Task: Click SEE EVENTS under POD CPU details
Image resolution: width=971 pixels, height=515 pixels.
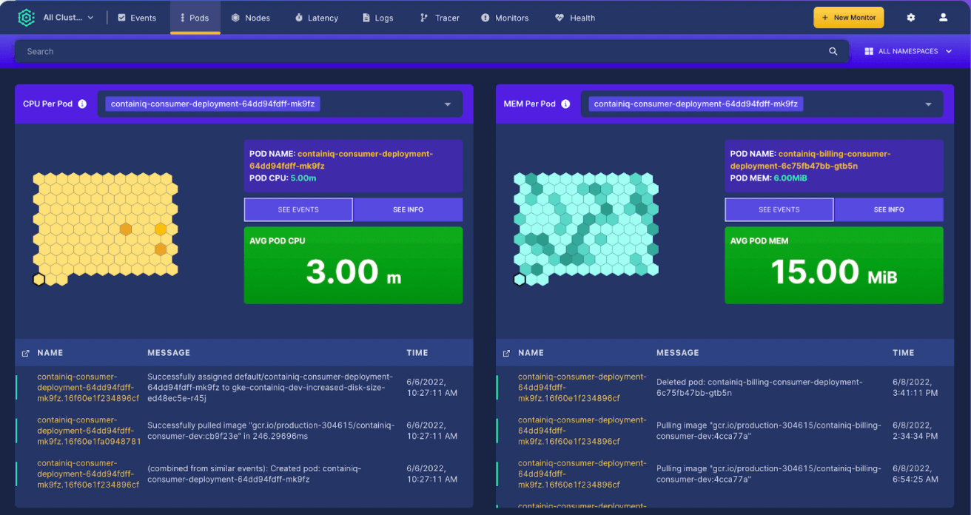Action: pyautogui.click(x=298, y=209)
